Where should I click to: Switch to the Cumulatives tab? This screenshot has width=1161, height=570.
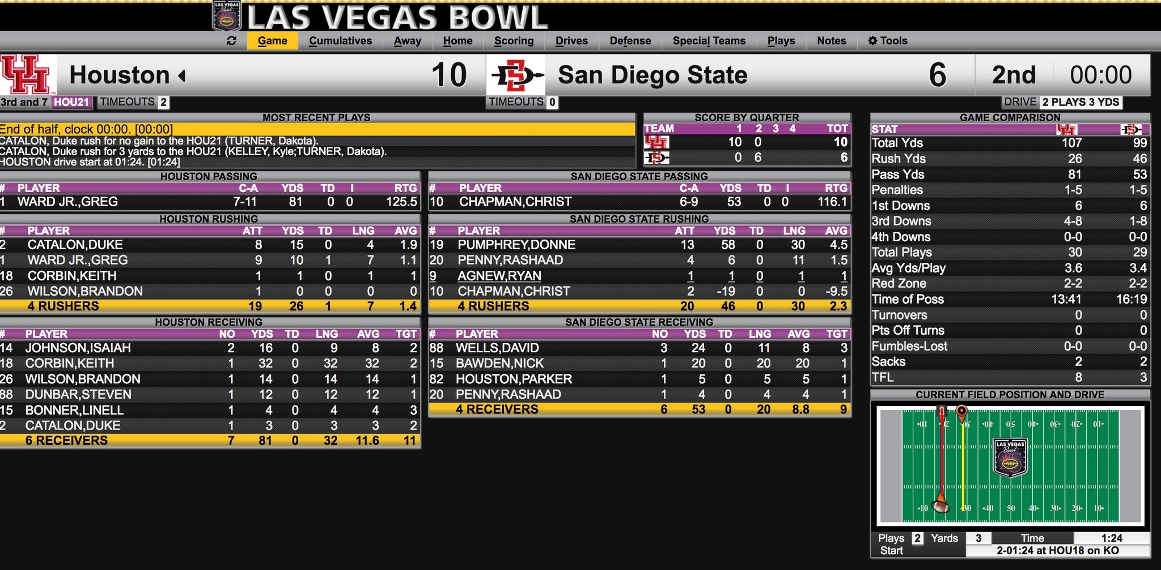[x=340, y=41]
